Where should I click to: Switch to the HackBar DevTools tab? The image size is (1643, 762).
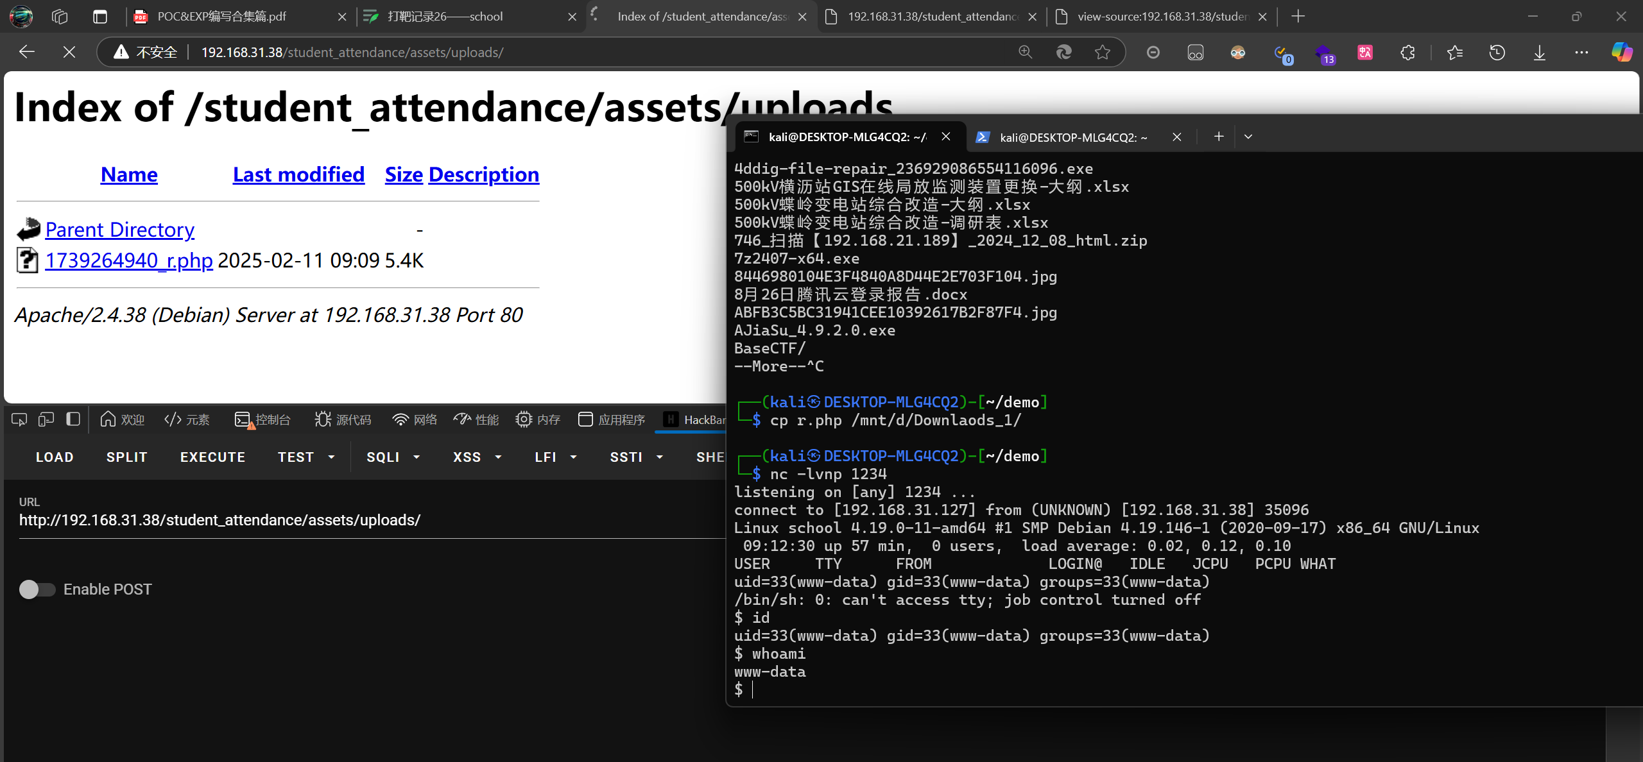click(696, 419)
